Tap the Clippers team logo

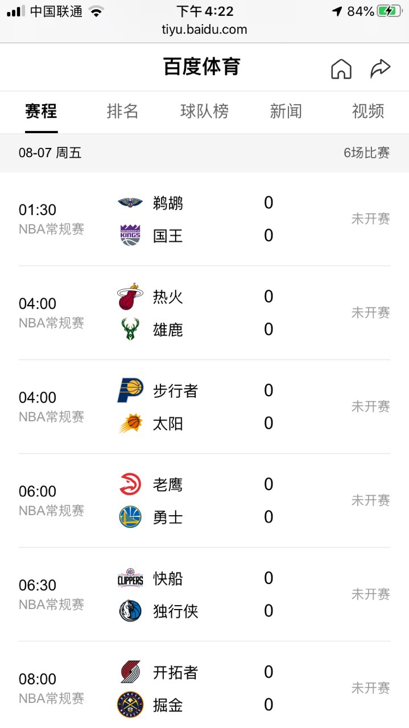click(x=130, y=578)
